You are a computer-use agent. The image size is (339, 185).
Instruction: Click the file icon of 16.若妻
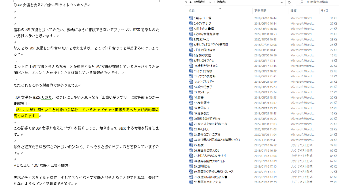coord(191,97)
